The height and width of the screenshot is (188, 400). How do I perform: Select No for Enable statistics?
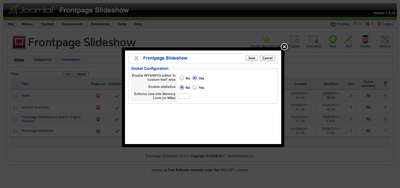coord(182,88)
